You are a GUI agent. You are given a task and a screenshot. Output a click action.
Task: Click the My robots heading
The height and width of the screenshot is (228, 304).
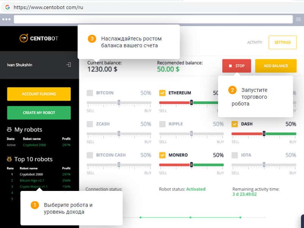[28, 129]
